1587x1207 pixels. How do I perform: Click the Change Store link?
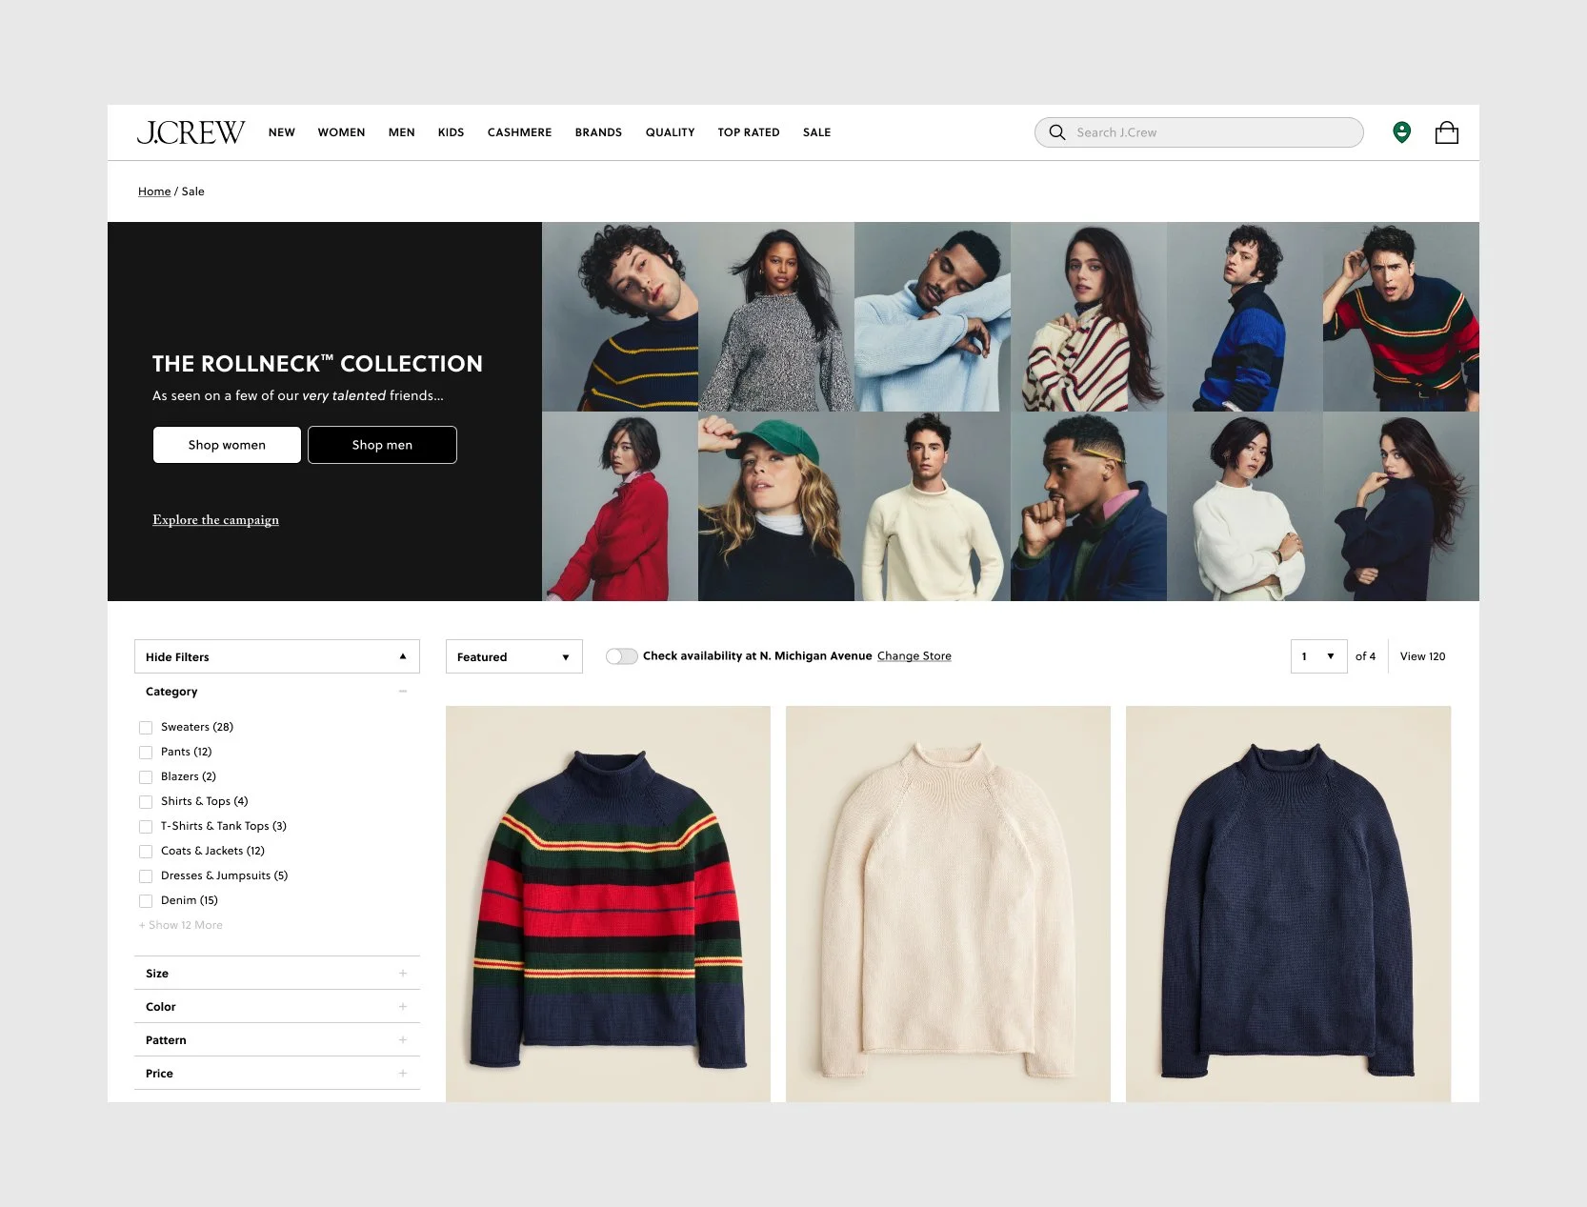pos(914,656)
